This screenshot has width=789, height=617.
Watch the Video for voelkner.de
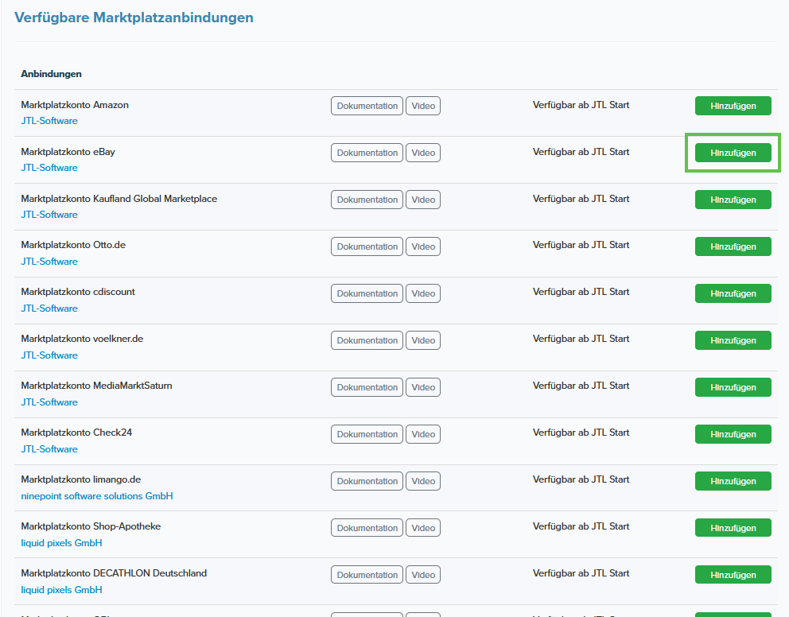click(423, 340)
